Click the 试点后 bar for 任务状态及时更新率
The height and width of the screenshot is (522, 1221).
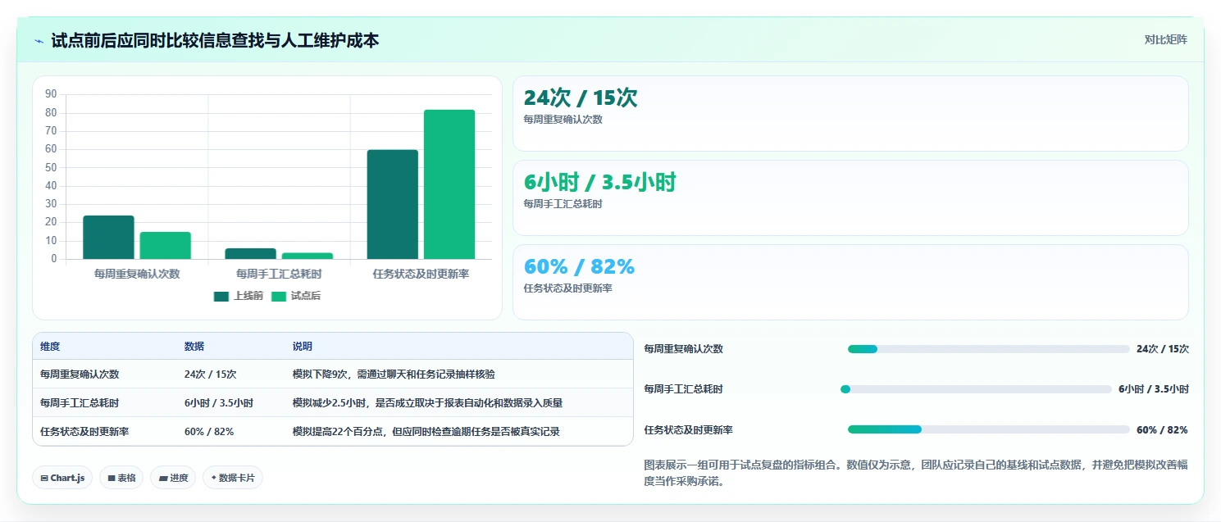(x=449, y=184)
